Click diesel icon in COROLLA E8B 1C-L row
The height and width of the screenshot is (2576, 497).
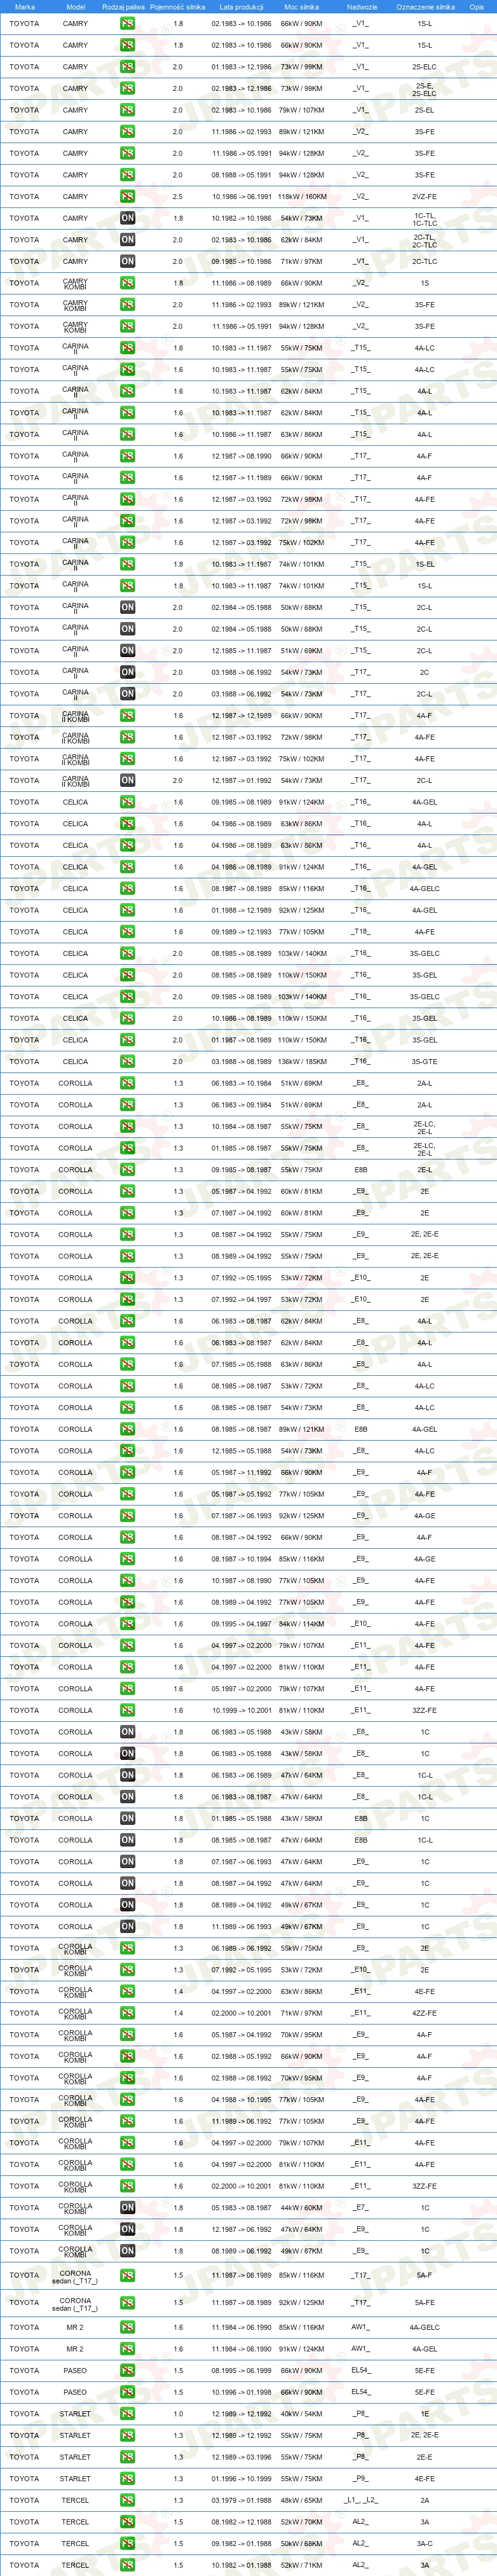point(127,1840)
